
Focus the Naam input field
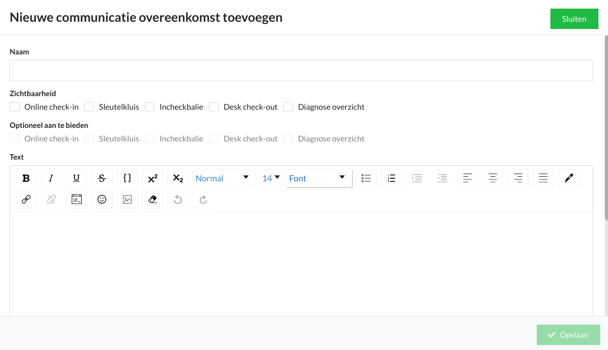(301, 70)
